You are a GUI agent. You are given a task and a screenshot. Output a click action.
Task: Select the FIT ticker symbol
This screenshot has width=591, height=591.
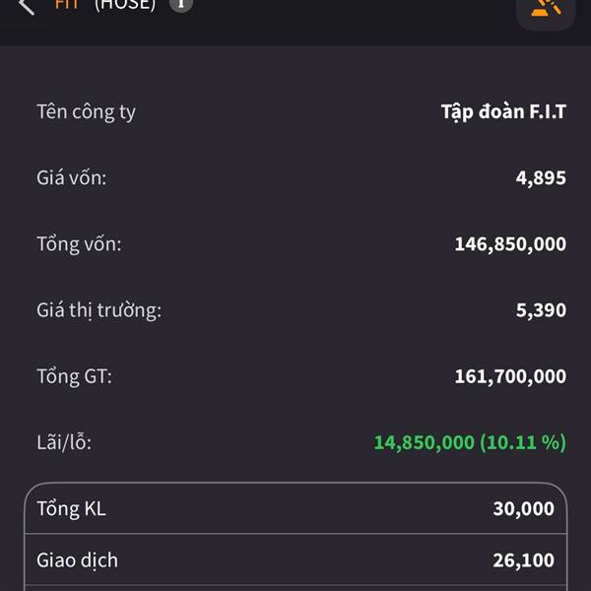(x=67, y=5)
